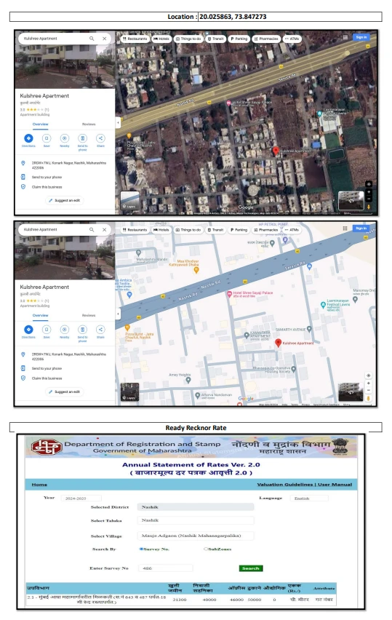Open the Year dropdown showing 2024-2025

click(x=81, y=498)
